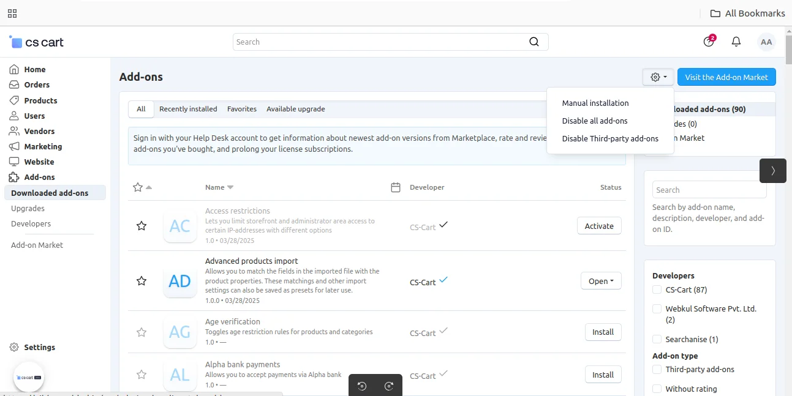The image size is (792, 396).
Task: Expand the Open dropdown for Advanced products import
Action: coord(601,281)
